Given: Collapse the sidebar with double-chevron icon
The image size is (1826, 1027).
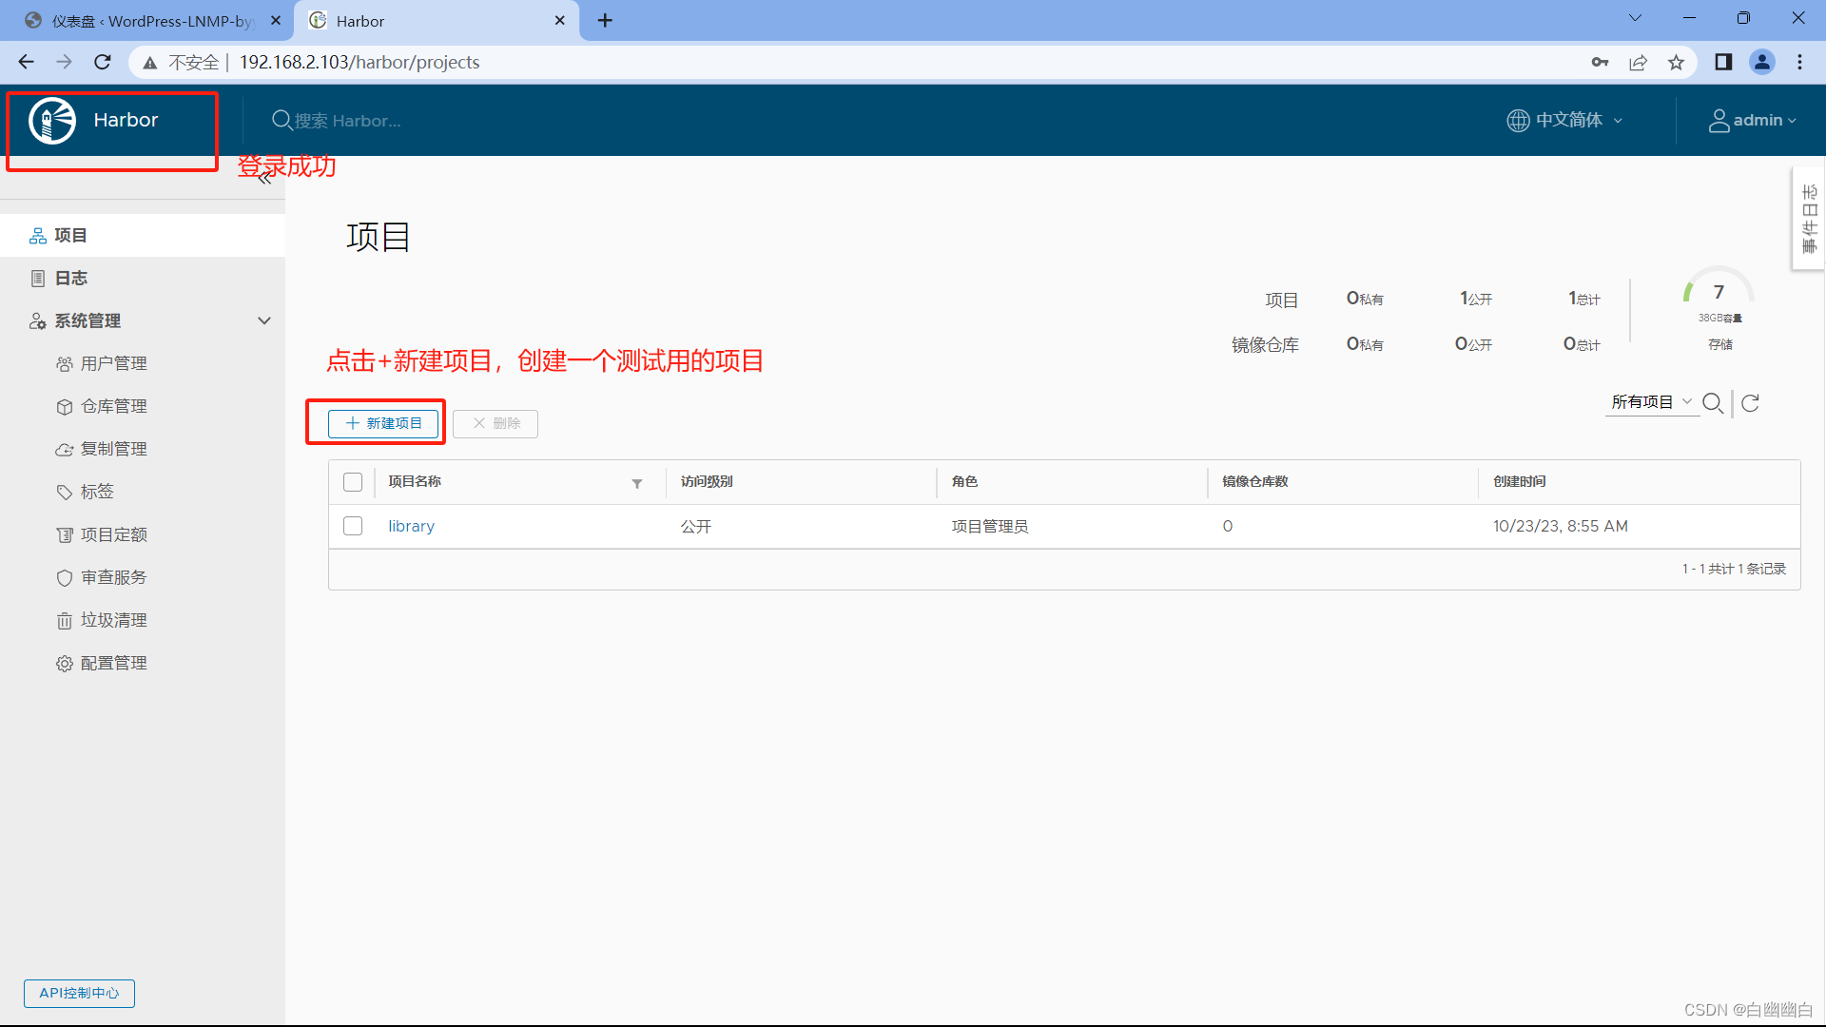Looking at the screenshot, I should coord(264,179).
